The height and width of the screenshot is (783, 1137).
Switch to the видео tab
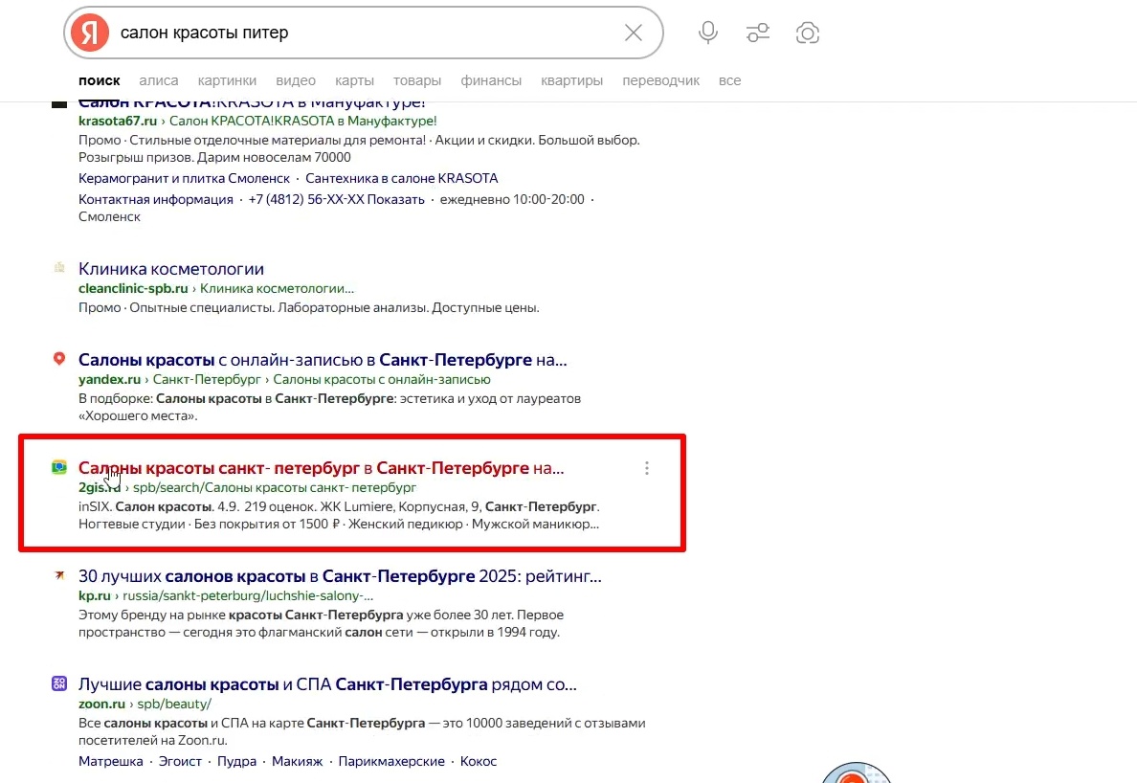[296, 80]
